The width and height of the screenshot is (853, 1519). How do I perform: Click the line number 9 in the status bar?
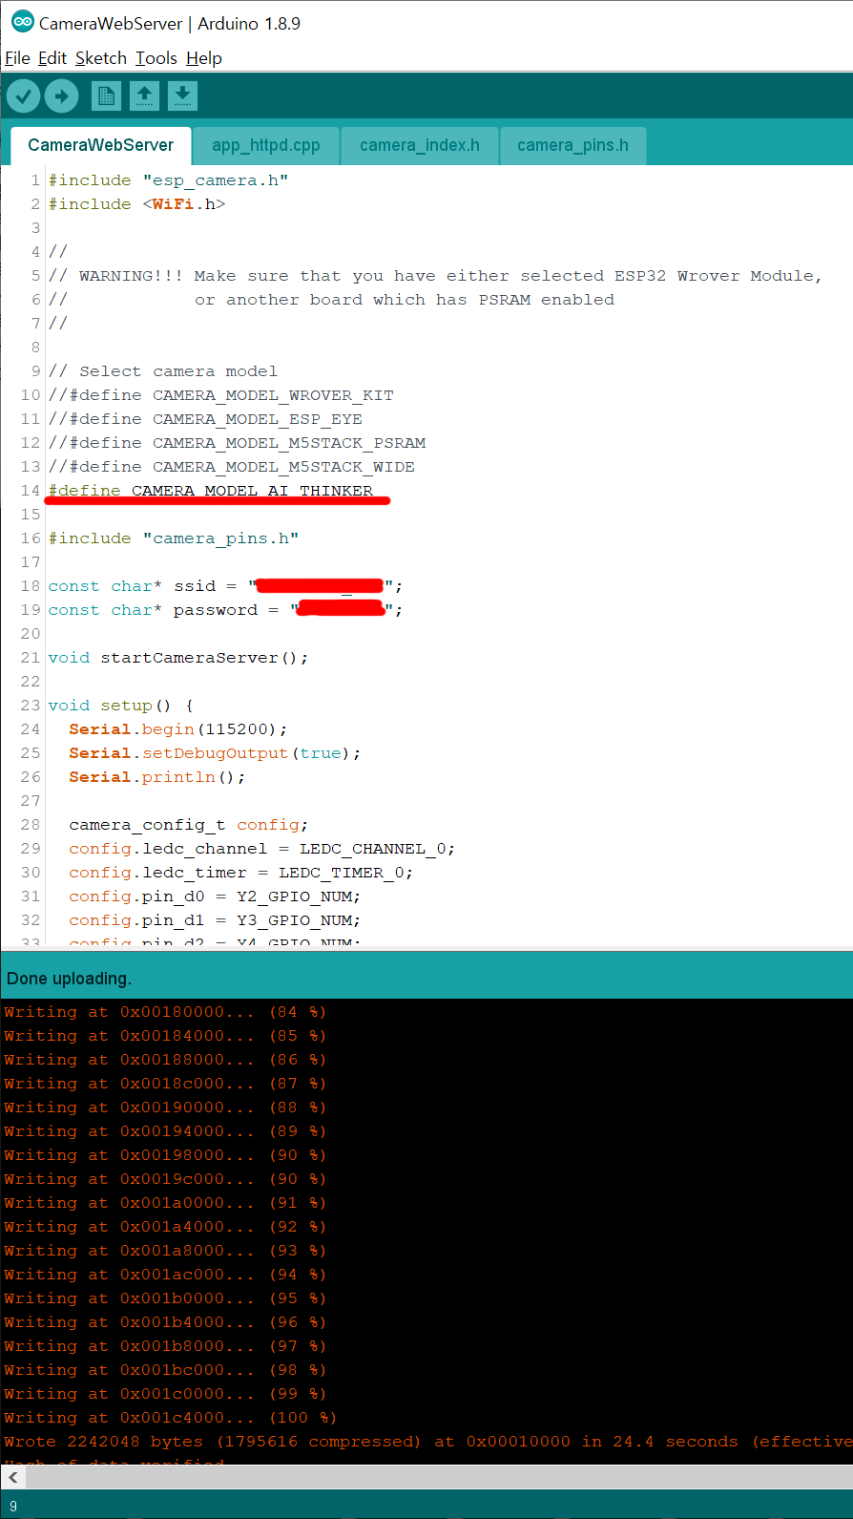[x=13, y=1506]
